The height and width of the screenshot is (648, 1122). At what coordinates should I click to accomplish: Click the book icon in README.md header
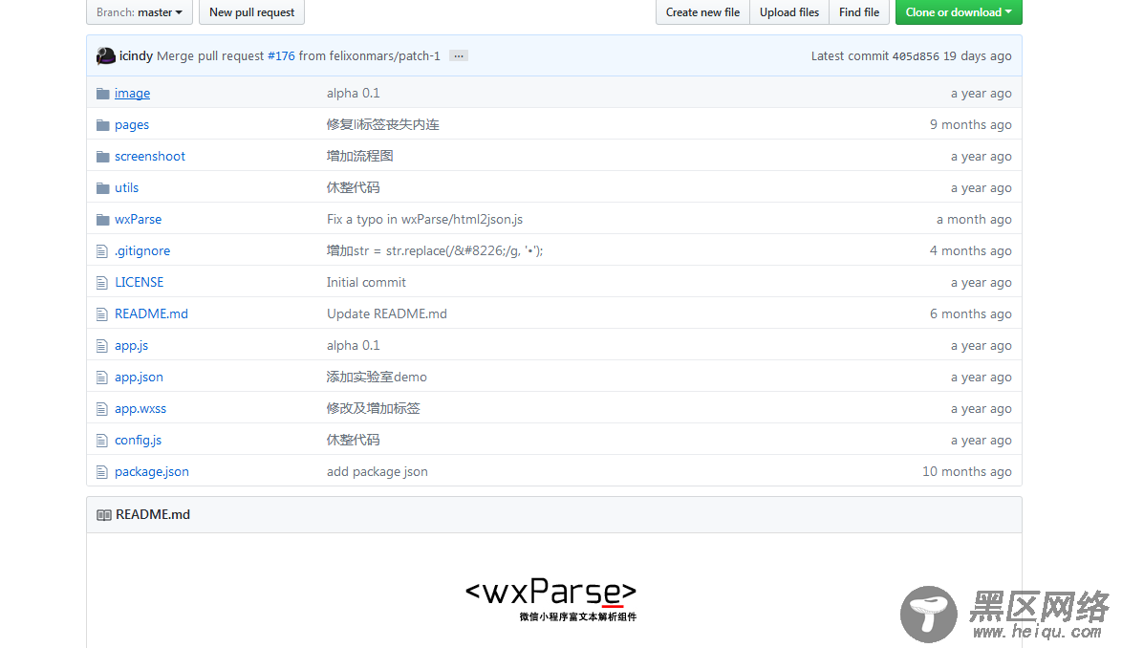click(104, 515)
